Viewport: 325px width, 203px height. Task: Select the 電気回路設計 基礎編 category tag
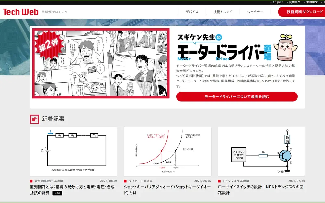49,181
